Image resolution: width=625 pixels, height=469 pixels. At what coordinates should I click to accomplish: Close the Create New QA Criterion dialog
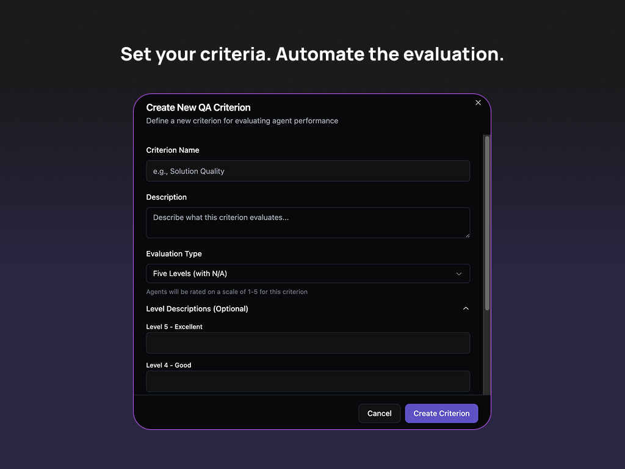click(x=478, y=103)
